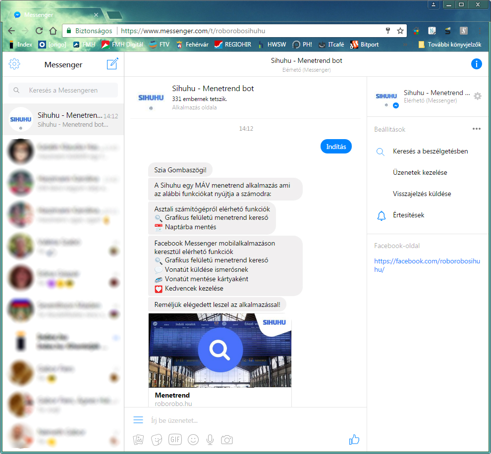This screenshot has height=454, width=491.
Task: Open the Menetrend card image
Action: tap(220, 350)
